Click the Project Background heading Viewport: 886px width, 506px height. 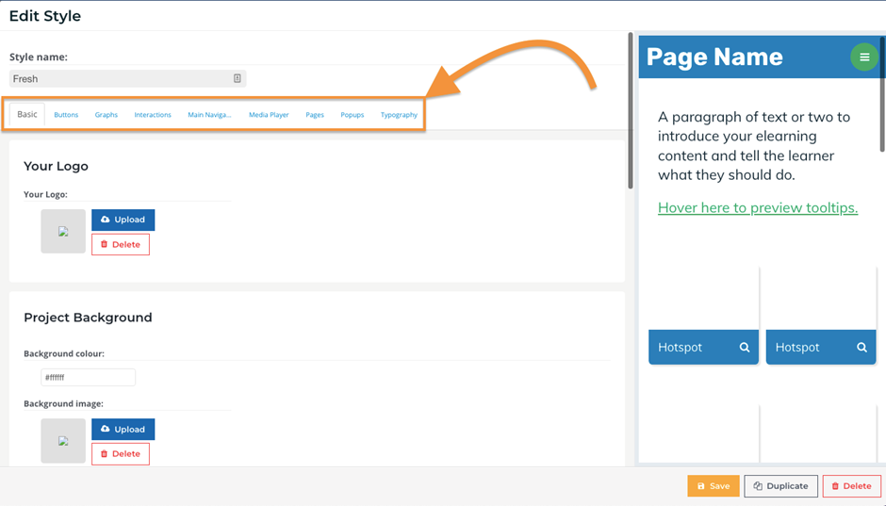(88, 318)
